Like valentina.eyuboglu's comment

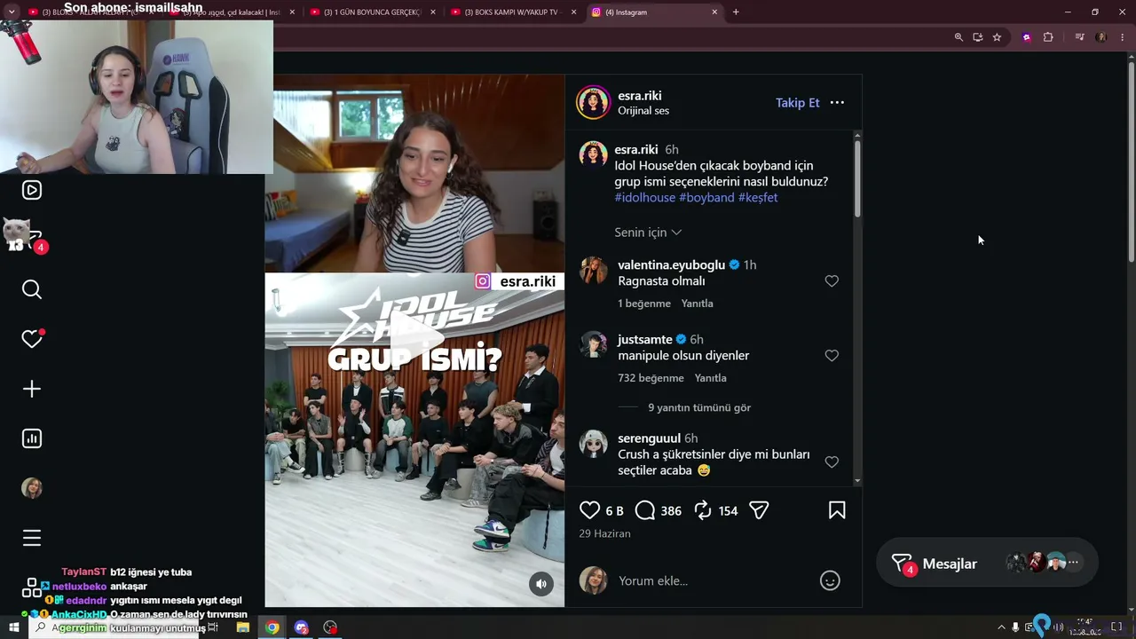(x=832, y=280)
